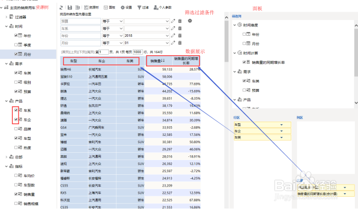358x209 pixels.
Task: Uncheck 销售量的同期增长率 in the panel list
Action: pos(244,62)
